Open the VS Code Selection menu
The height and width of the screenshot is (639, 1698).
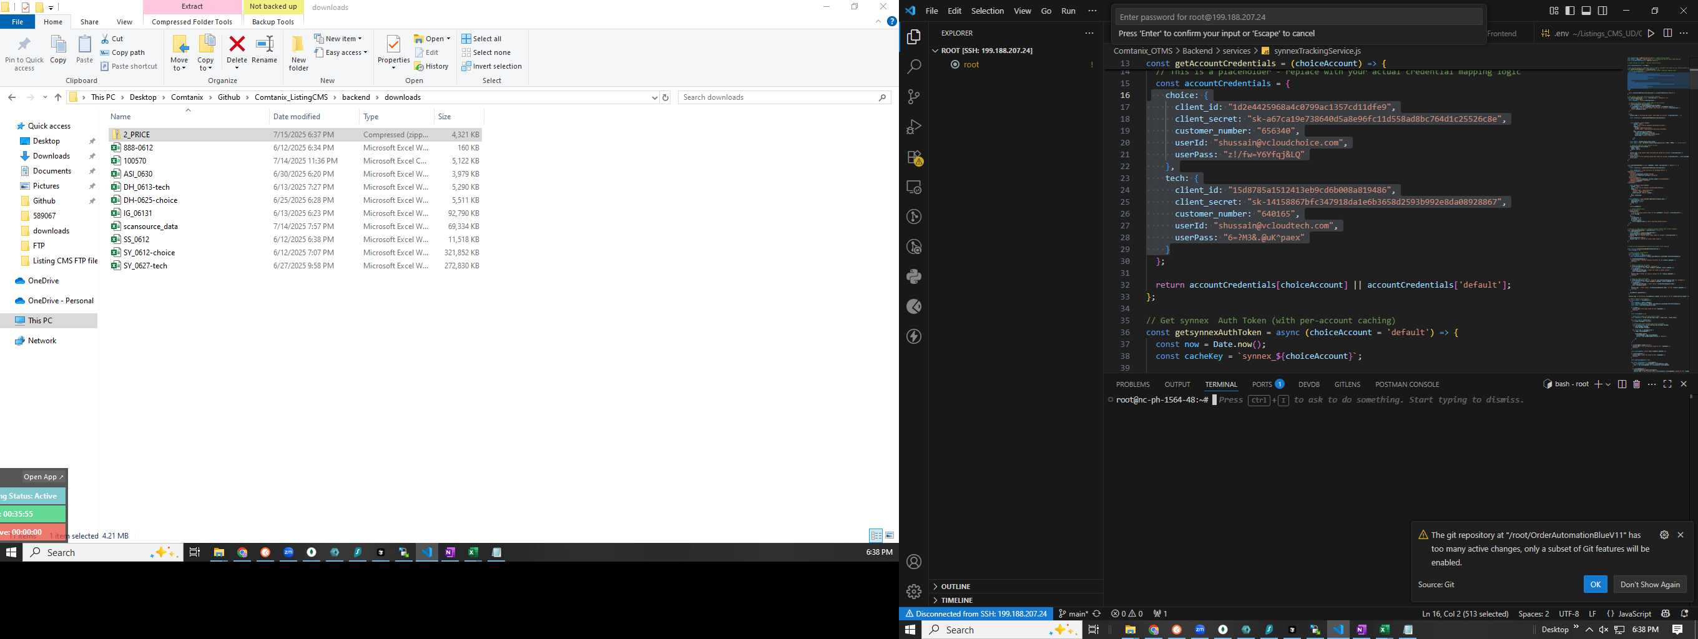(x=988, y=11)
